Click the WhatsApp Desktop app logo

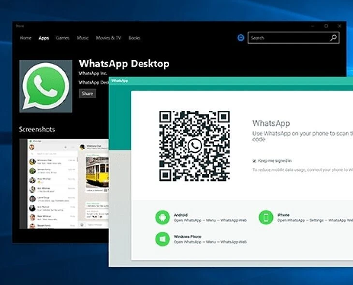(46, 86)
